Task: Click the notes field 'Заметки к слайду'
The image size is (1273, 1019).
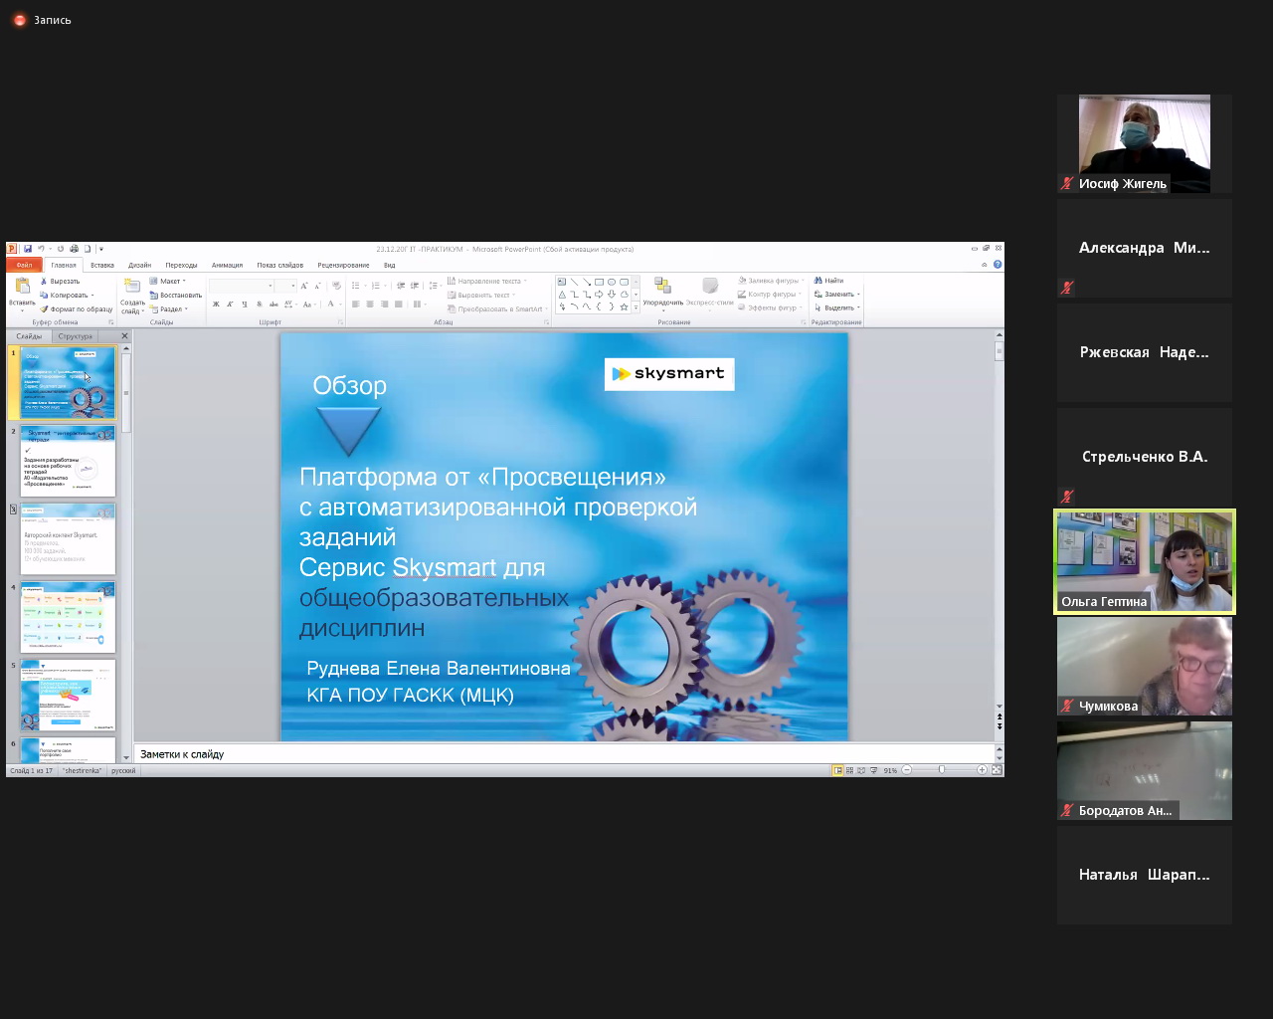Action: (565, 754)
